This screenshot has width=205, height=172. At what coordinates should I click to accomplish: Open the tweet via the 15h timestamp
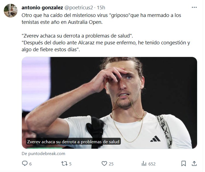tap(101, 7)
